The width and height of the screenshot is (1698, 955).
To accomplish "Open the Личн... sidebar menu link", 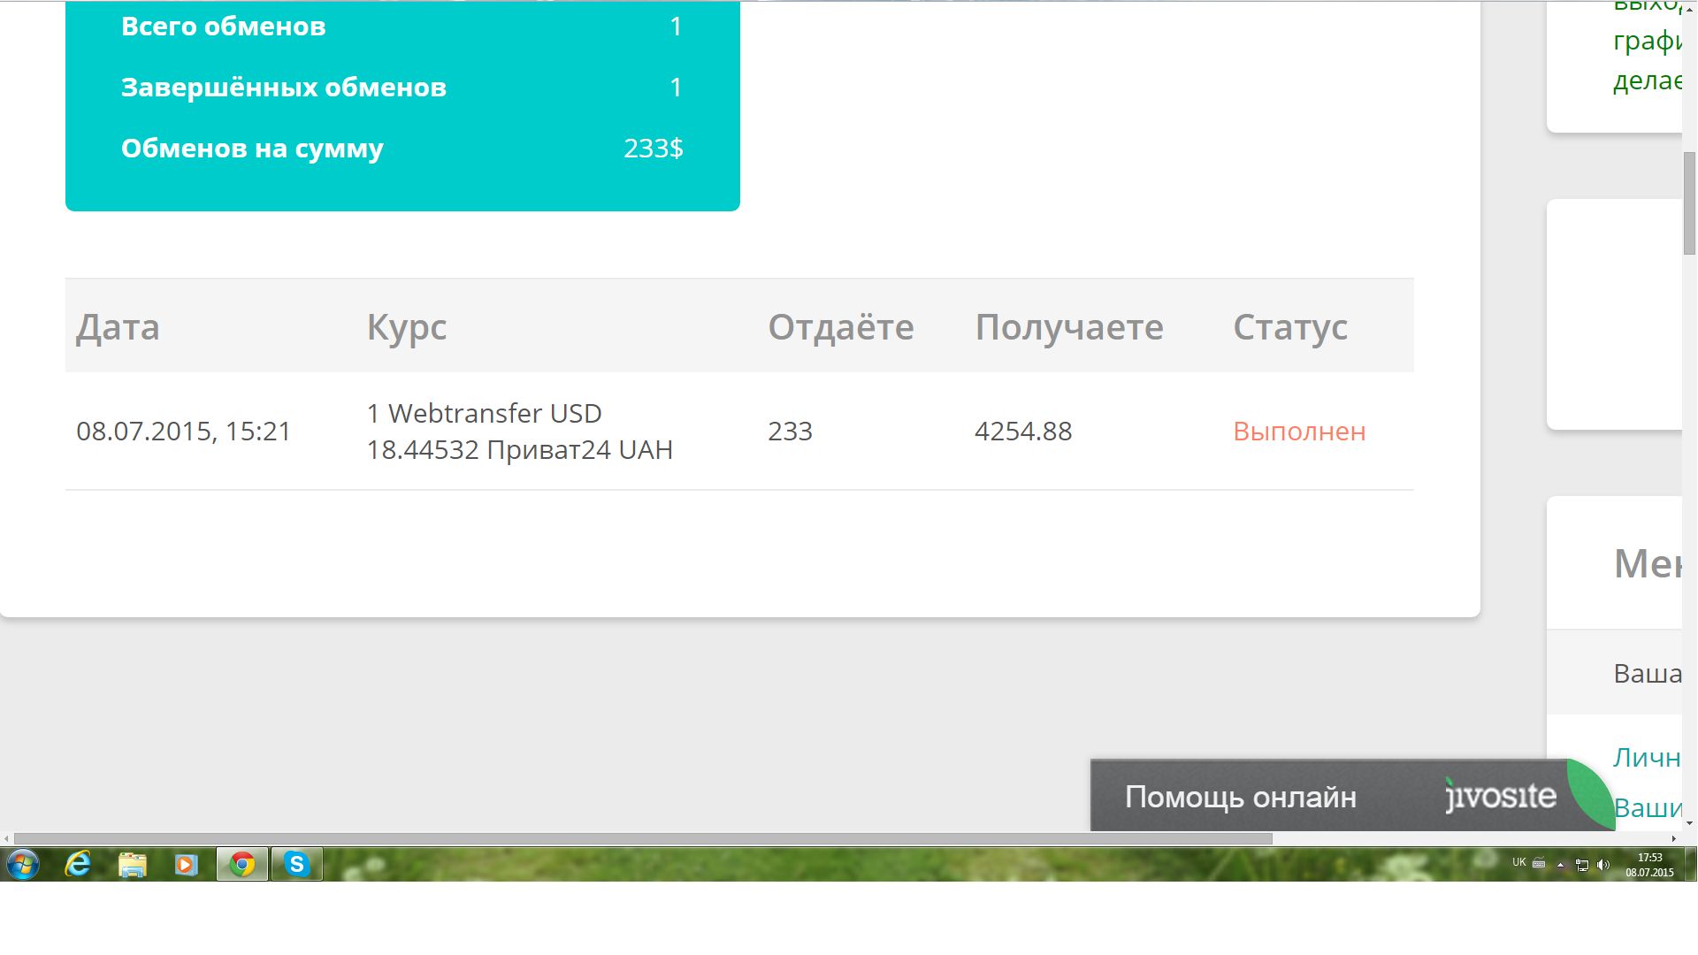I will 1646,758.
